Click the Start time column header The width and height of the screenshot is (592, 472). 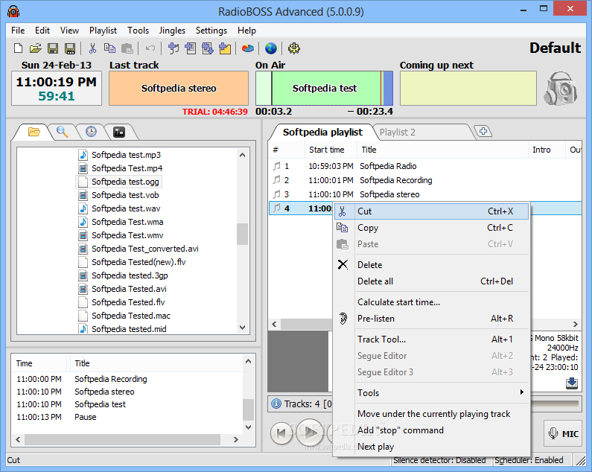(x=331, y=150)
